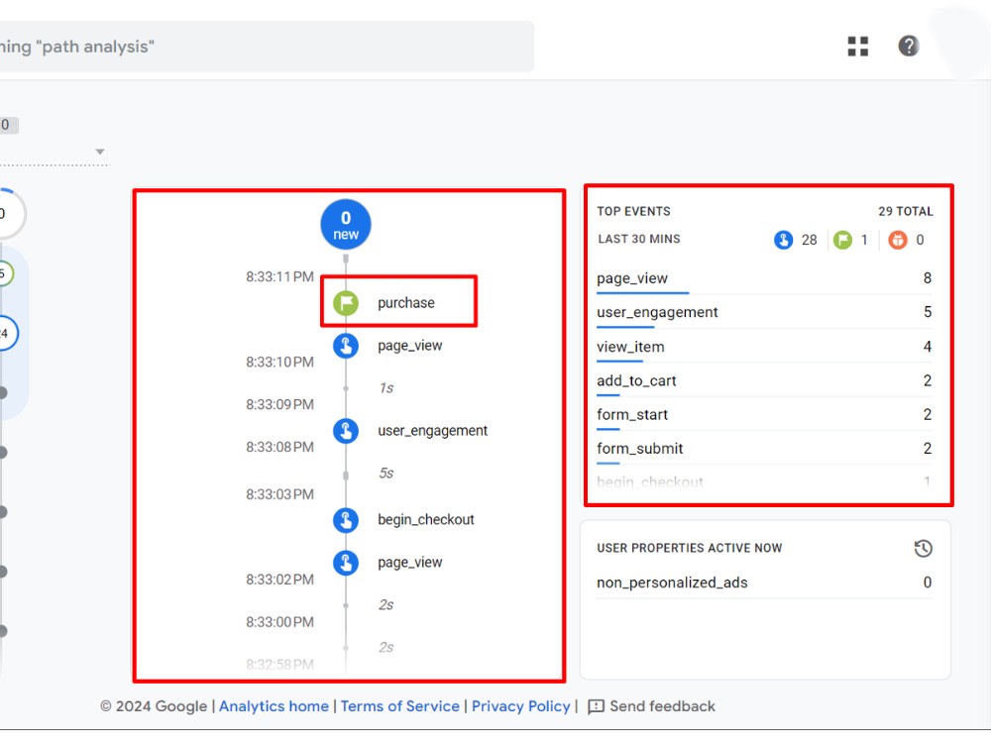Click the user_engagement event icon in the timeline
This screenshot has height=743, width=991.
[346, 431]
